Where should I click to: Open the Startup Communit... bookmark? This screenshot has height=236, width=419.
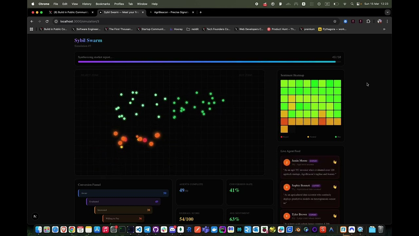151,29
